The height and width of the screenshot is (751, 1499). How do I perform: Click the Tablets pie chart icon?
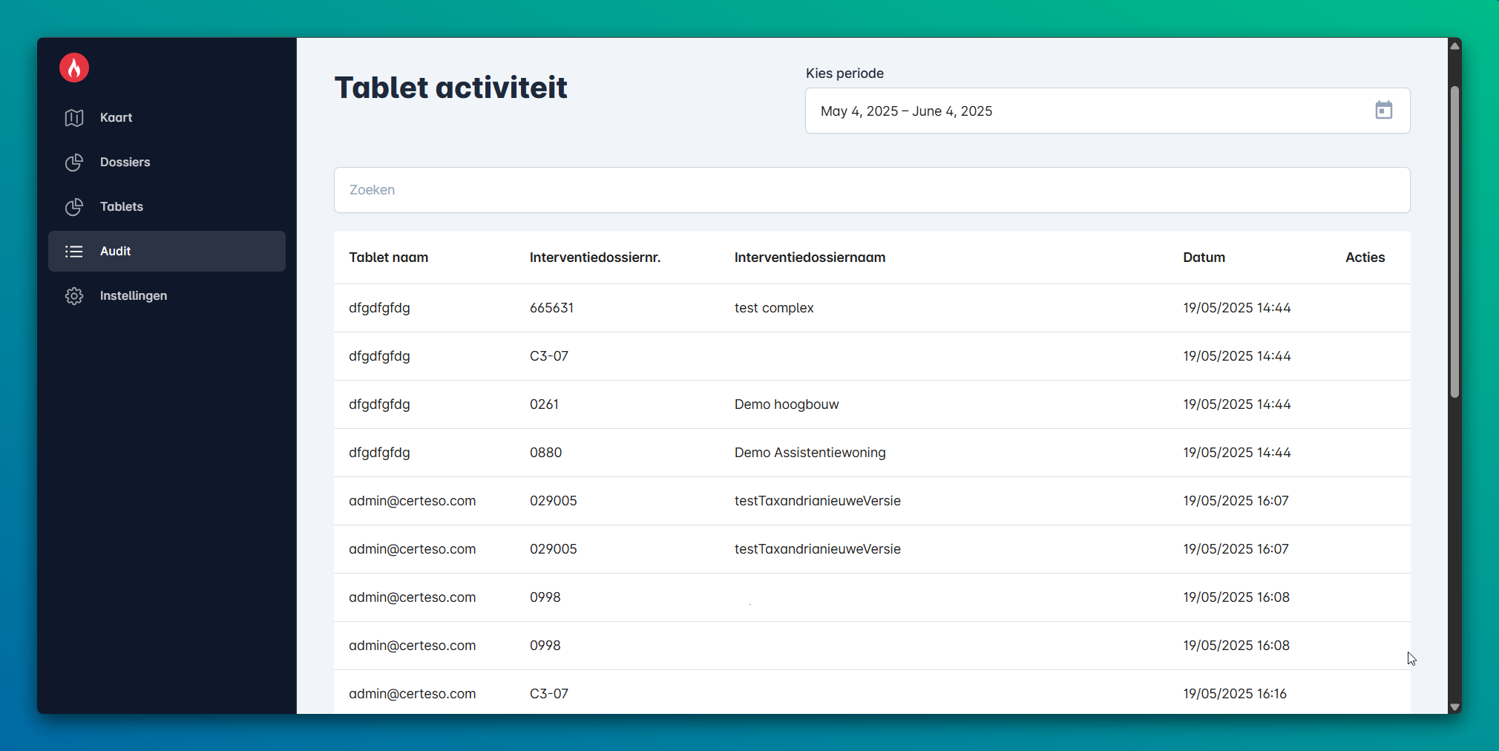74,207
